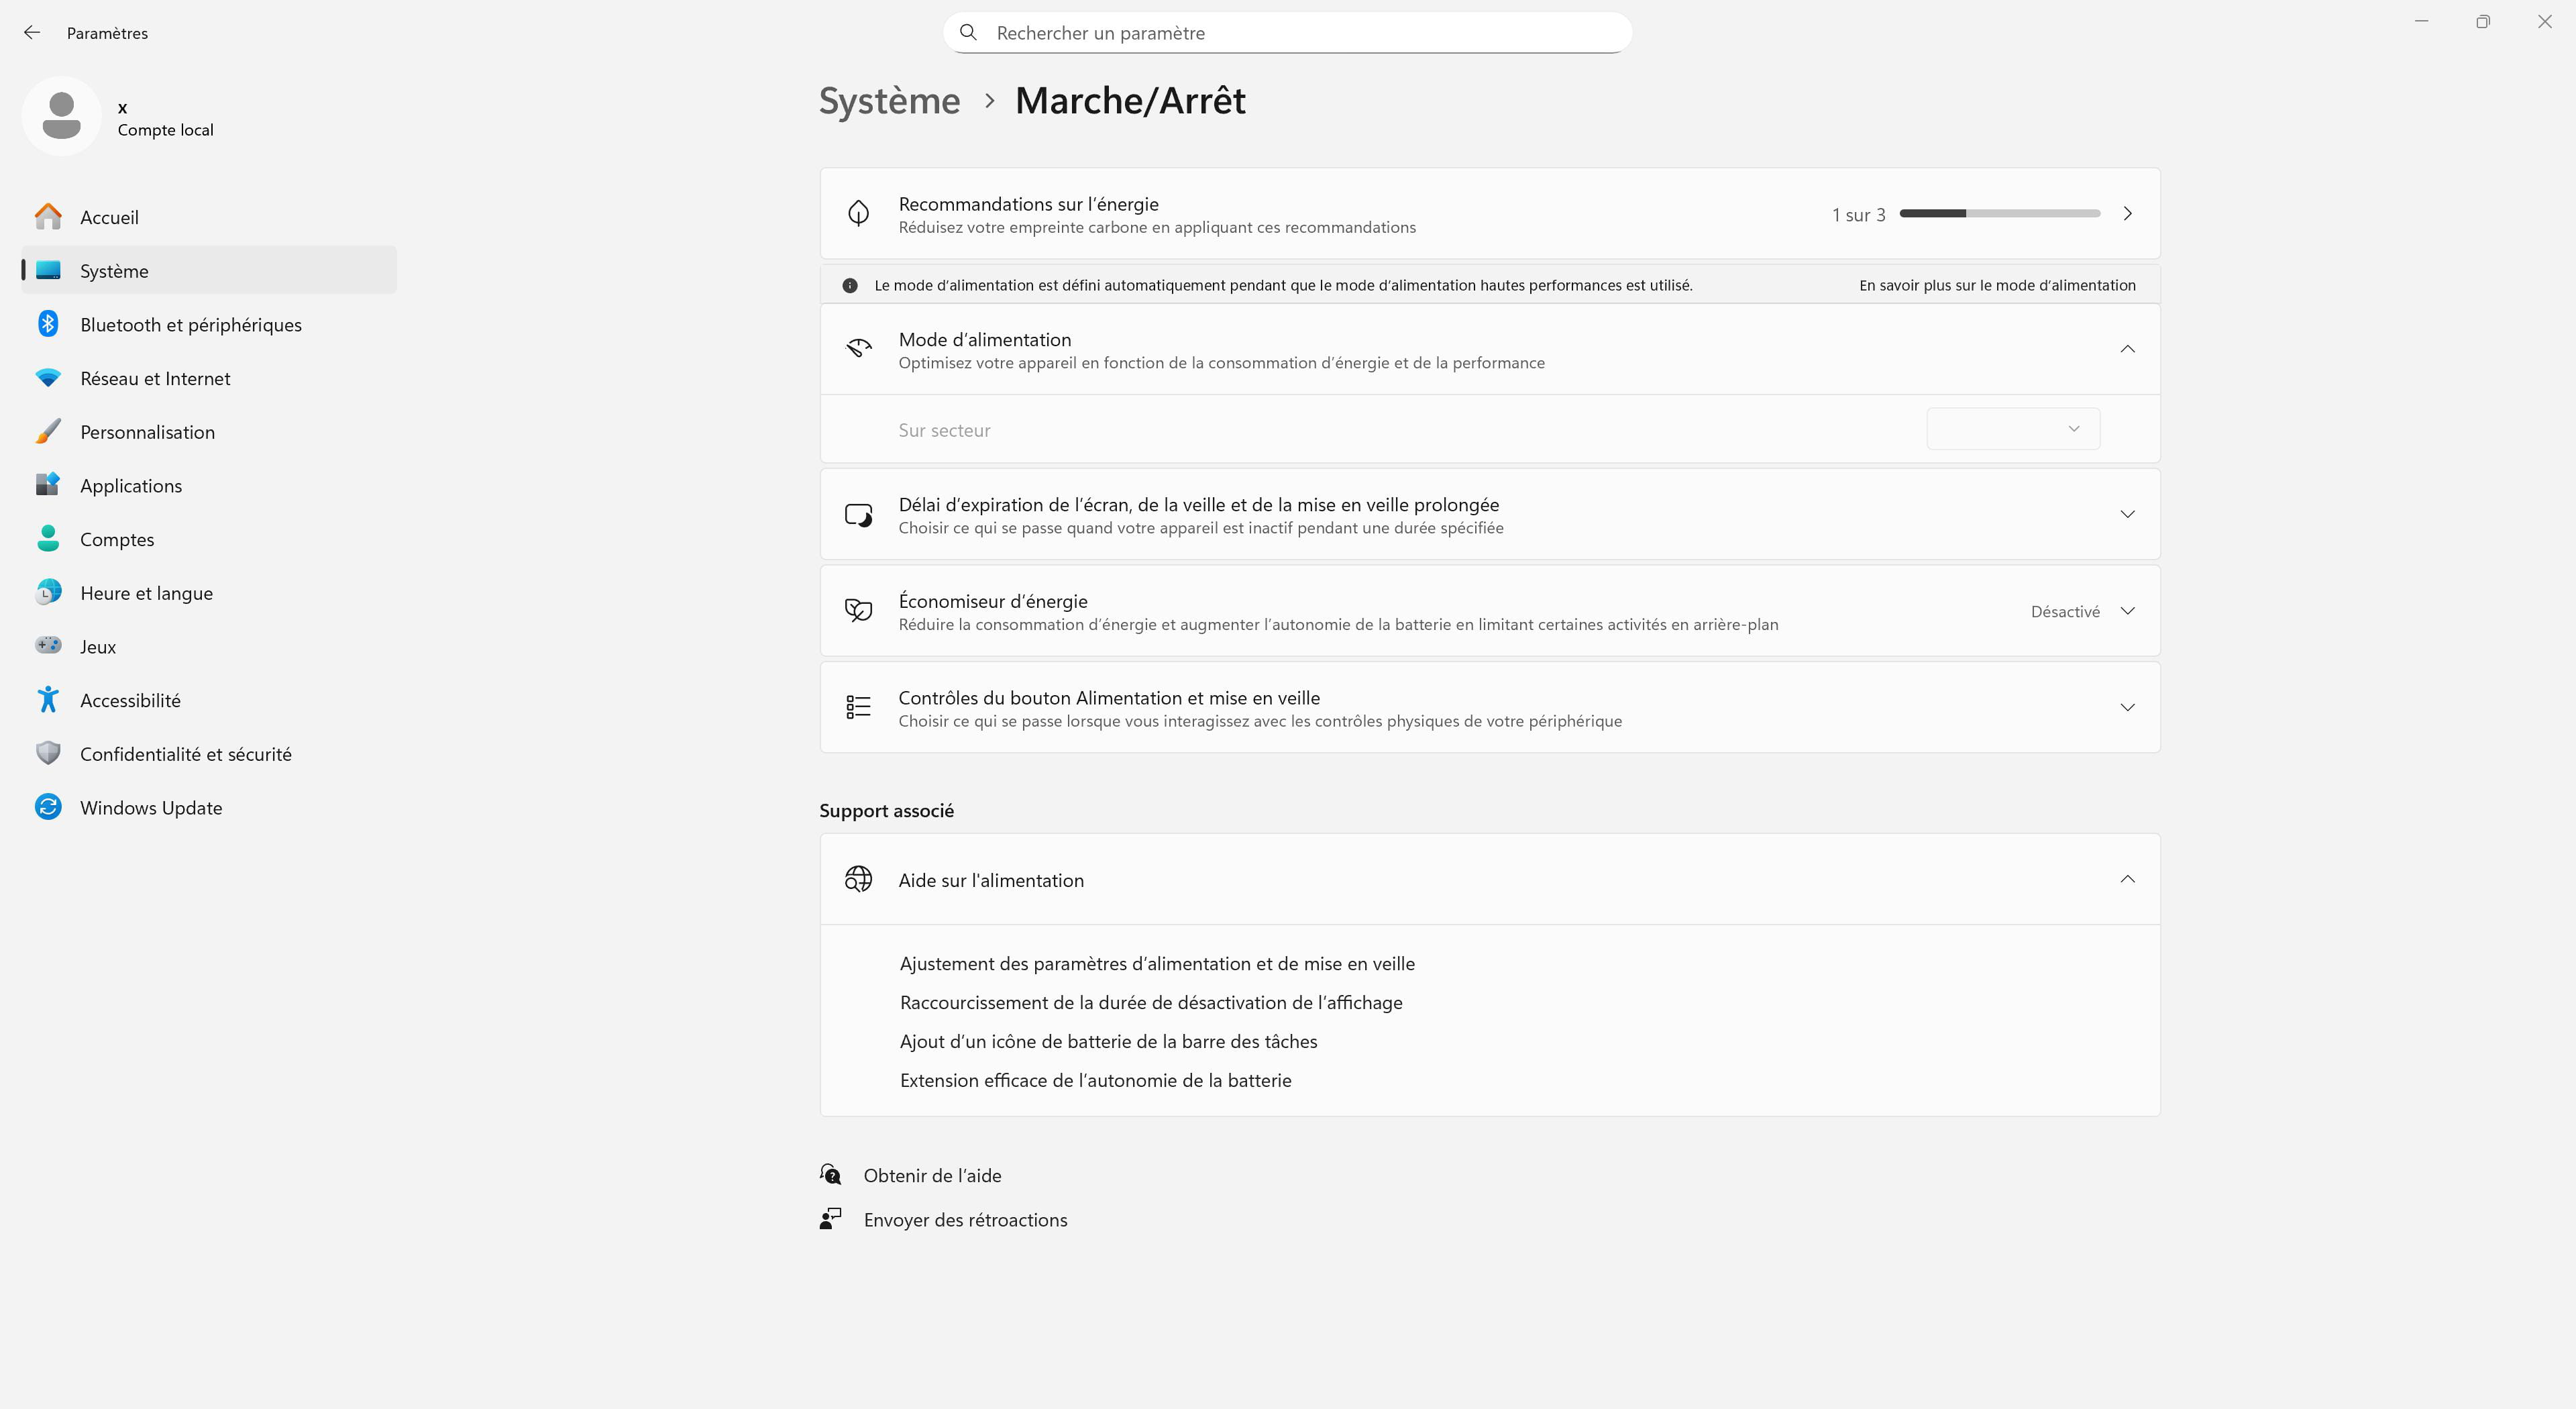Screen dimensions: 2576x1409
Task: Open Extension efficace de l'autonomie link
Action: (1095, 1080)
